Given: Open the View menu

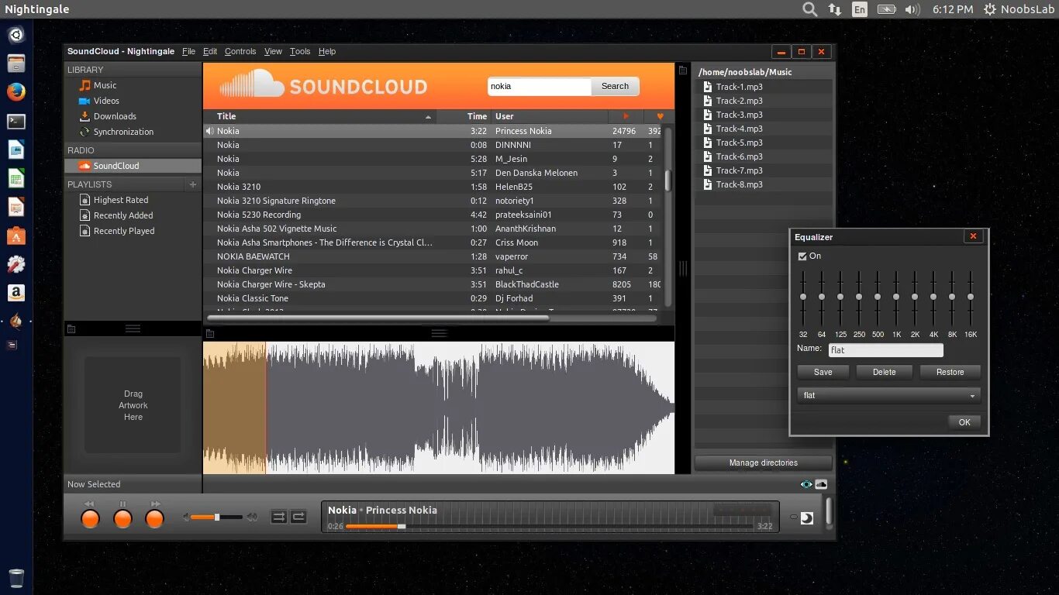Looking at the screenshot, I should [x=273, y=51].
